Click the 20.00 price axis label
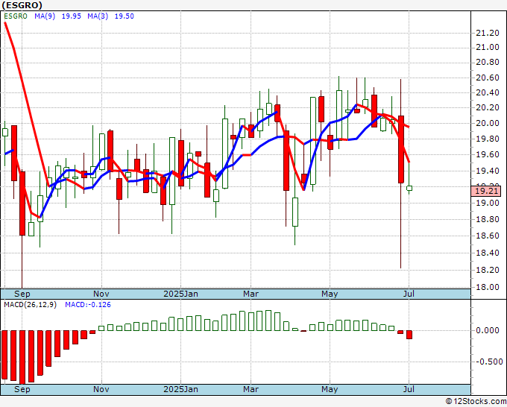This screenshot has width=507, height=407. (488, 123)
